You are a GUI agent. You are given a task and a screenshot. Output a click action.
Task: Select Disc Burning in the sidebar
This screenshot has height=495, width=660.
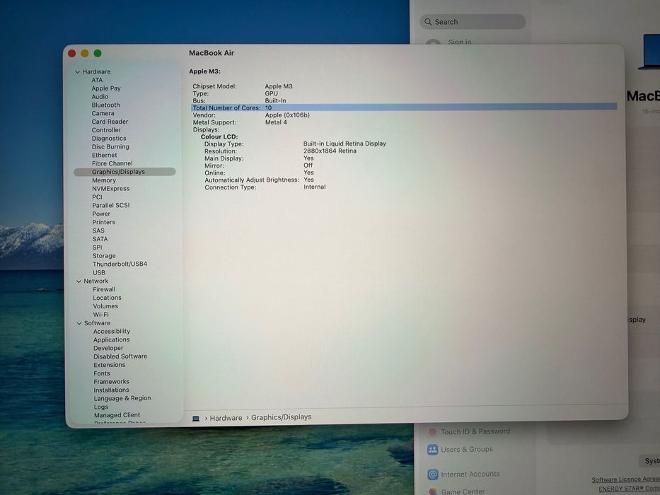point(110,147)
